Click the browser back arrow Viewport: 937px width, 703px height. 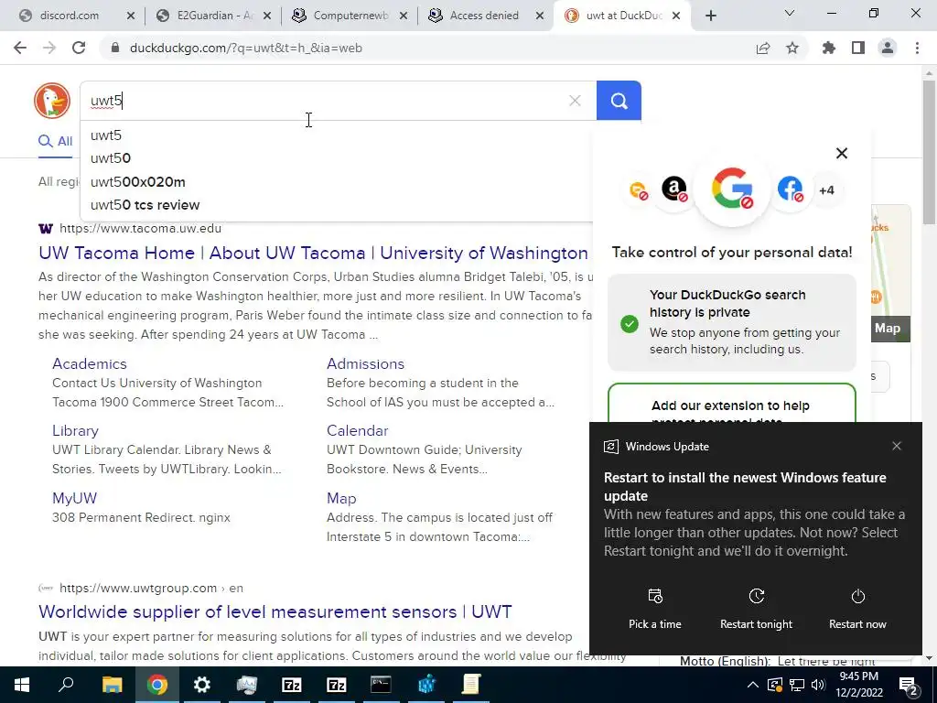point(20,48)
